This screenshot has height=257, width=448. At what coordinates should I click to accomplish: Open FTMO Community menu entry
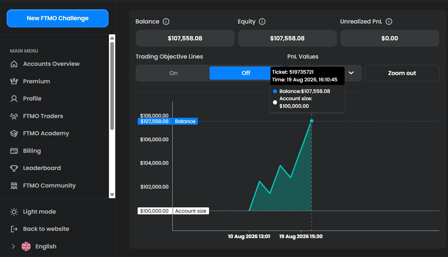click(49, 186)
